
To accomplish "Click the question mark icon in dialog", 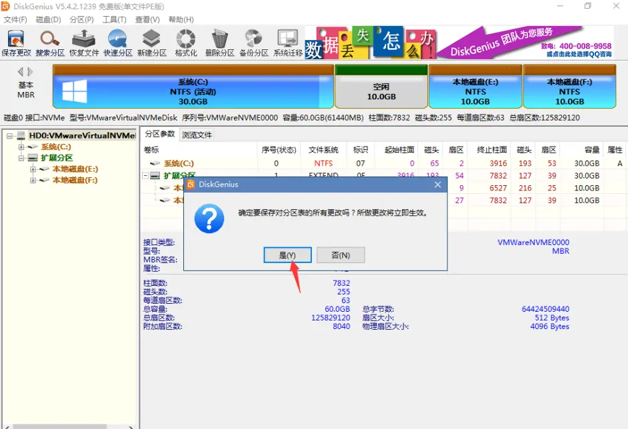I will [x=209, y=218].
